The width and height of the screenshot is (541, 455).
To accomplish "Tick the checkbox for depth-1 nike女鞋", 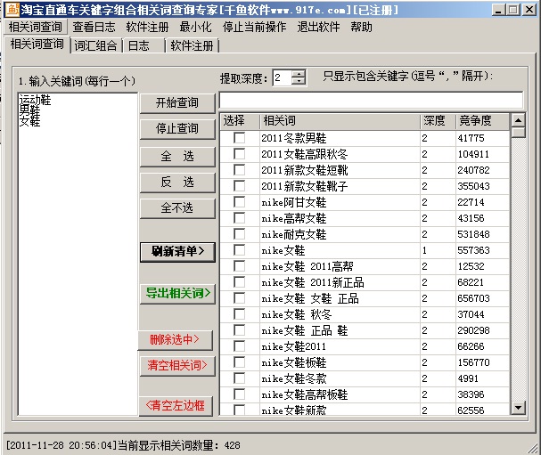I will pyautogui.click(x=239, y=250).
